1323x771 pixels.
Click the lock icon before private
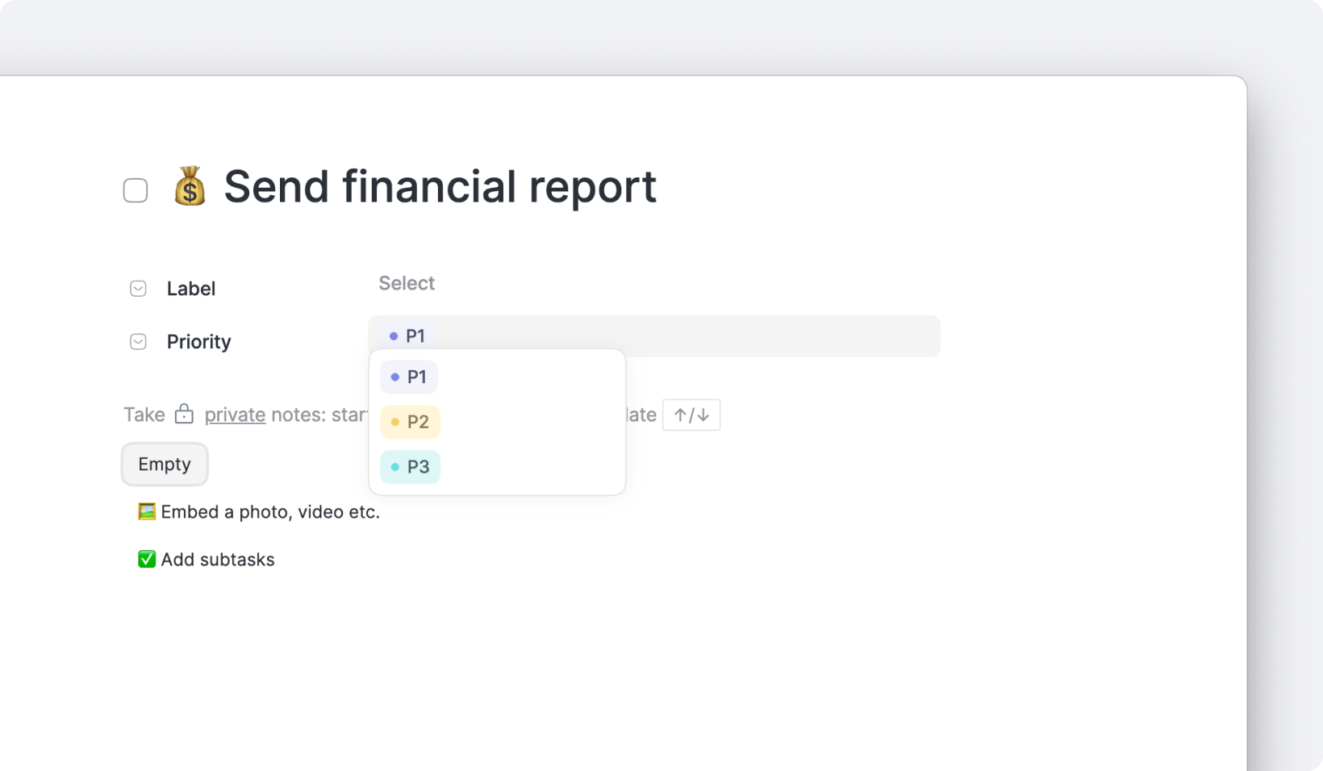(x=184, y=415)
